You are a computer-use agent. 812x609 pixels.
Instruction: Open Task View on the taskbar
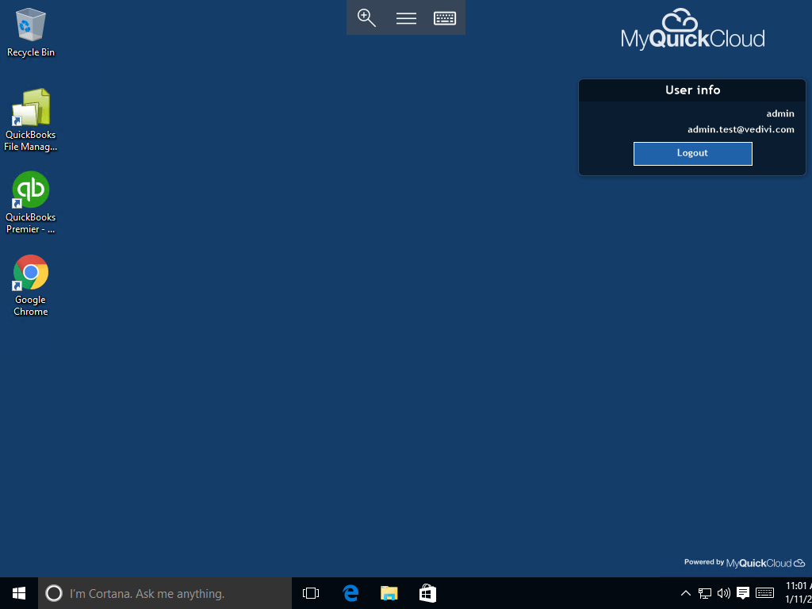click(311, 593)
